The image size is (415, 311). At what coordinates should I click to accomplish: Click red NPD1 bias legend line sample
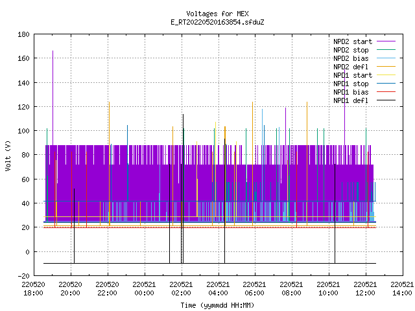point(386,92)
